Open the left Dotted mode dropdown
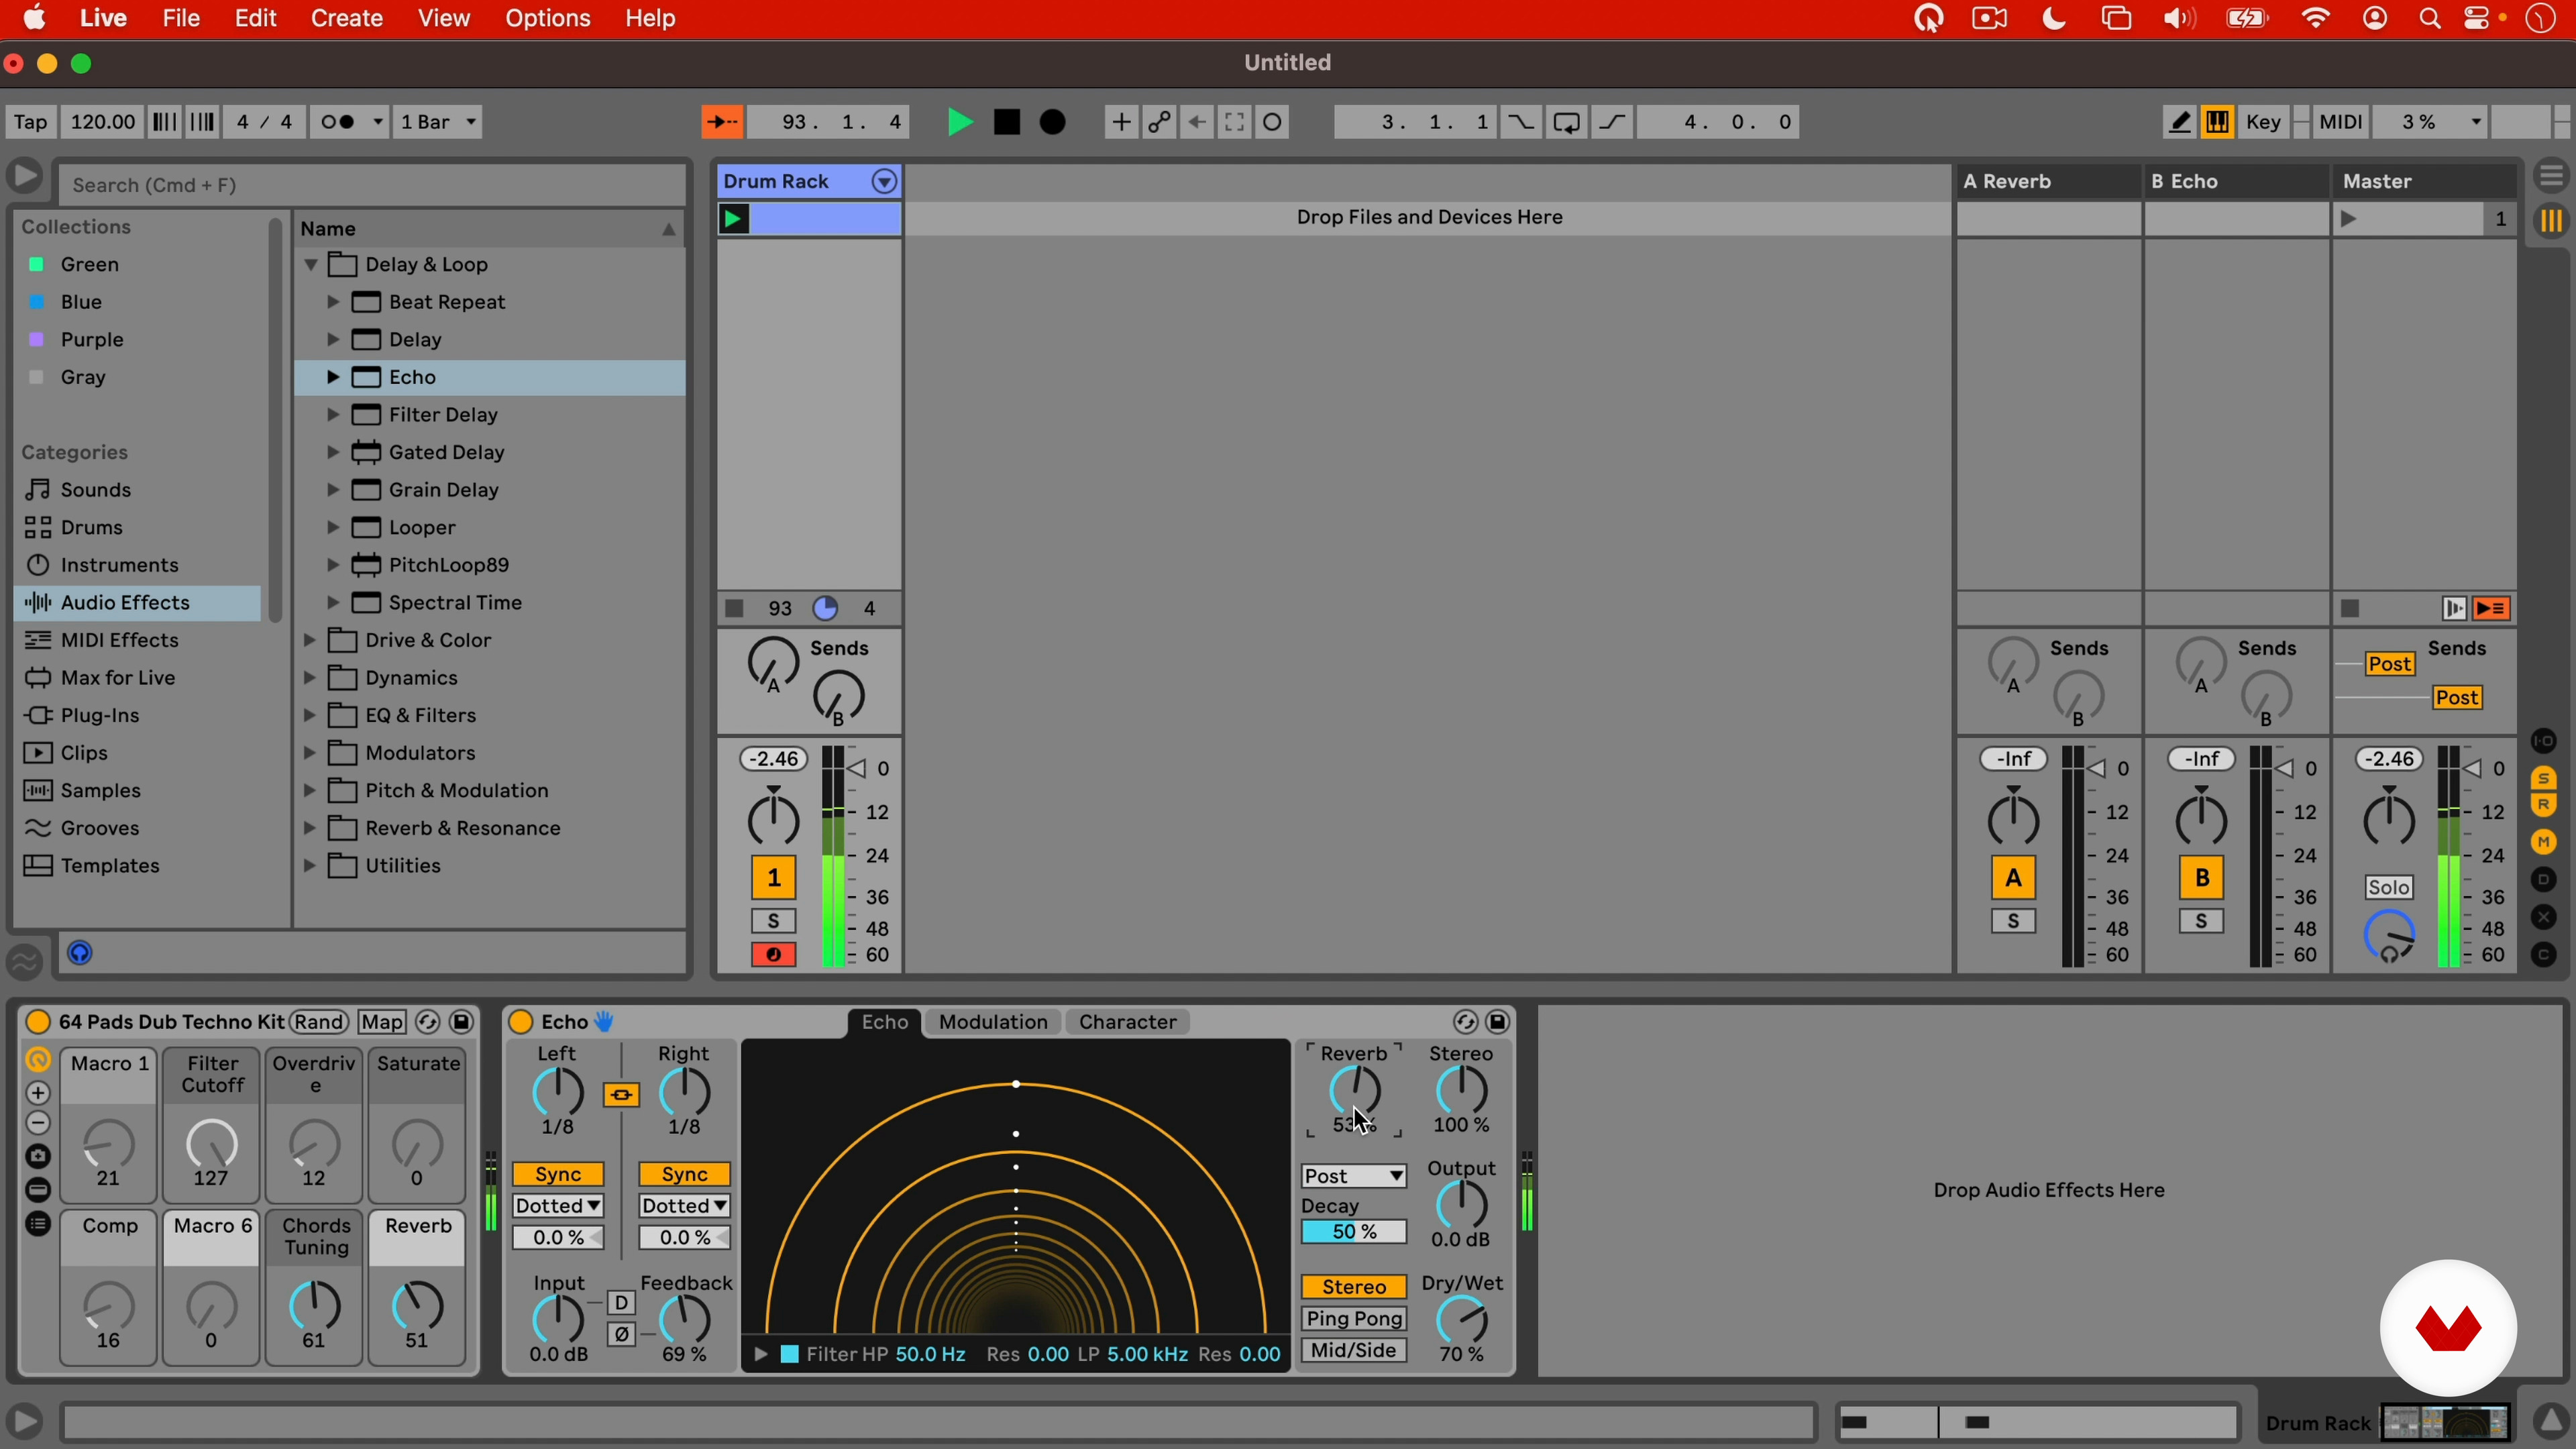The image size is (2576, 1449). click(x=558, y=1206)
